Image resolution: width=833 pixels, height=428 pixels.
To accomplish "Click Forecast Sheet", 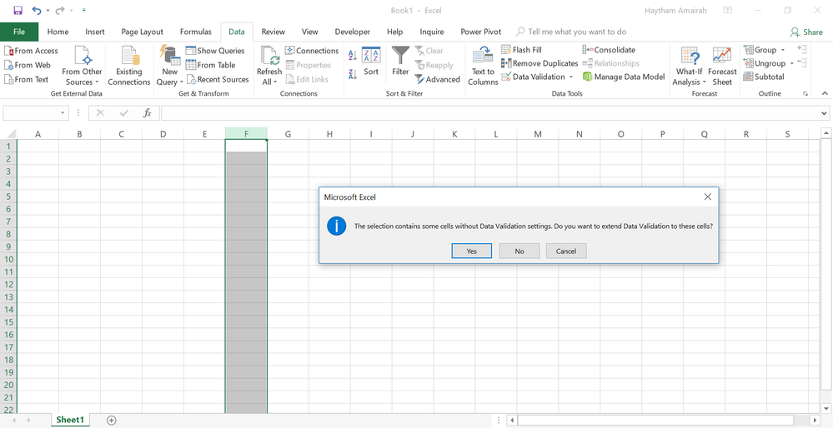I will [722, 66].
